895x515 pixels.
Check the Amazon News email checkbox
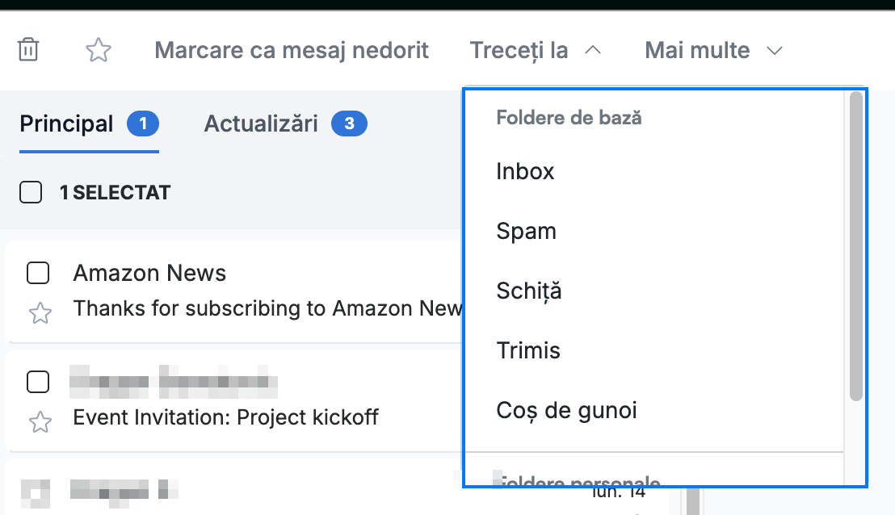point(38,273)
